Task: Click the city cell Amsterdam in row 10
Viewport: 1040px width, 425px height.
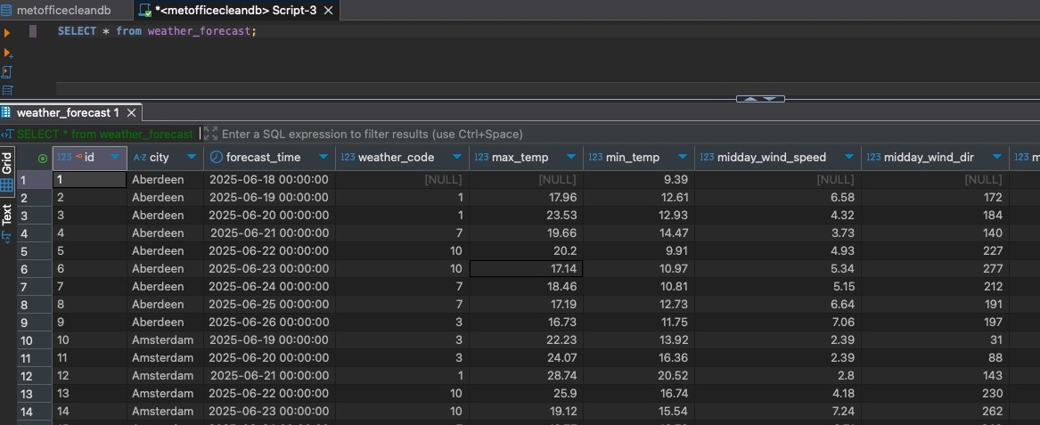Action: pyautogui.click(x=165, y=340)
